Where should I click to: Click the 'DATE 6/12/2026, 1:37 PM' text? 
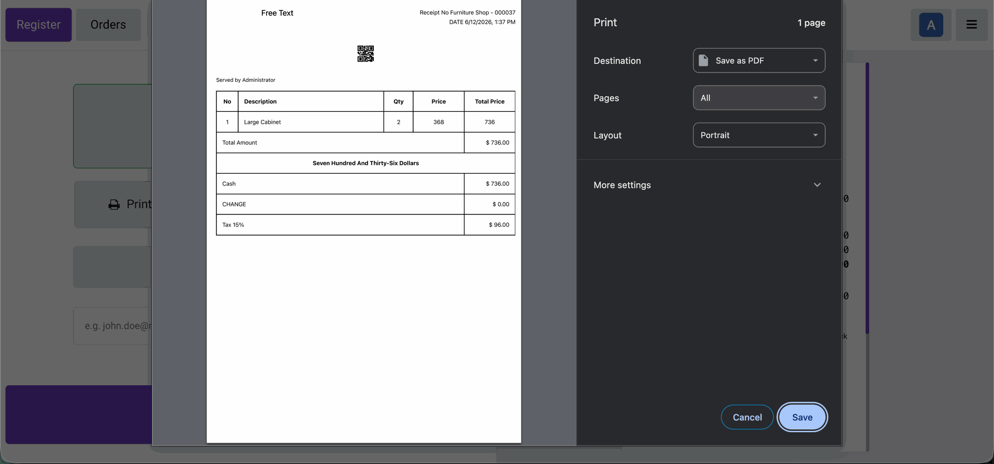482,22
